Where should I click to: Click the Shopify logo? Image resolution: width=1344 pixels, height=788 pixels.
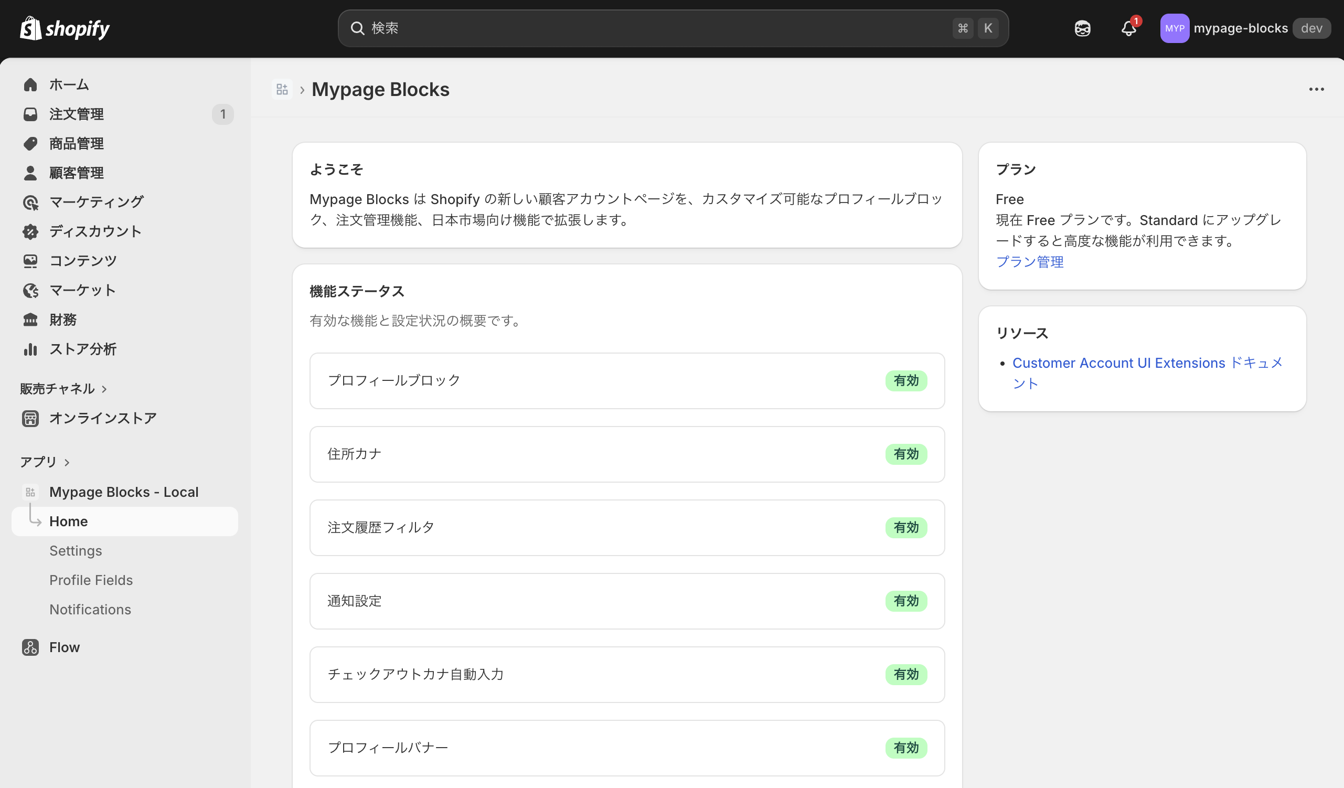tap(65, 28)
